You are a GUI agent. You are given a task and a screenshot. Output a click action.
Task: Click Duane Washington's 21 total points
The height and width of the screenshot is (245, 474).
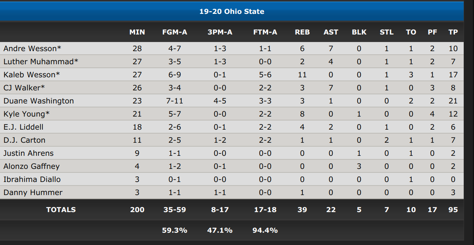click(x=453, y=101)
